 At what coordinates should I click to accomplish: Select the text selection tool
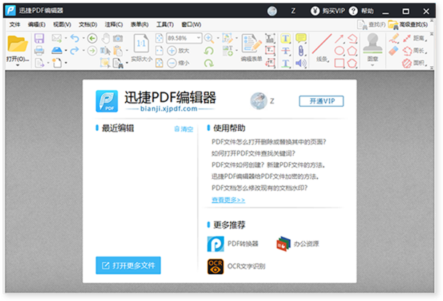tap(105, 51)
